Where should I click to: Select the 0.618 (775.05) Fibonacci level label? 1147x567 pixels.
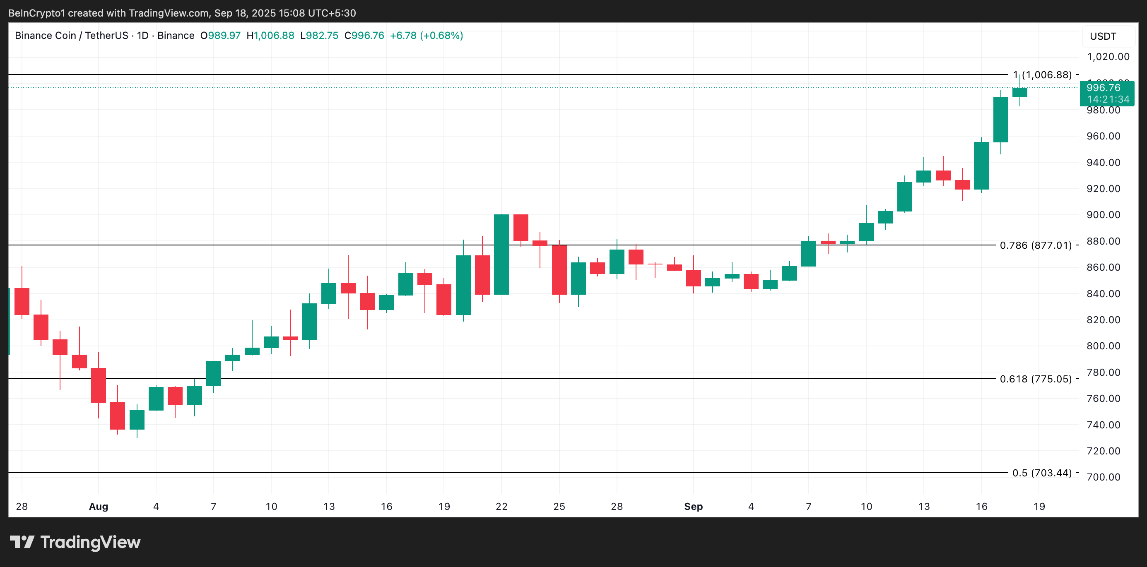pos(1035,379)
